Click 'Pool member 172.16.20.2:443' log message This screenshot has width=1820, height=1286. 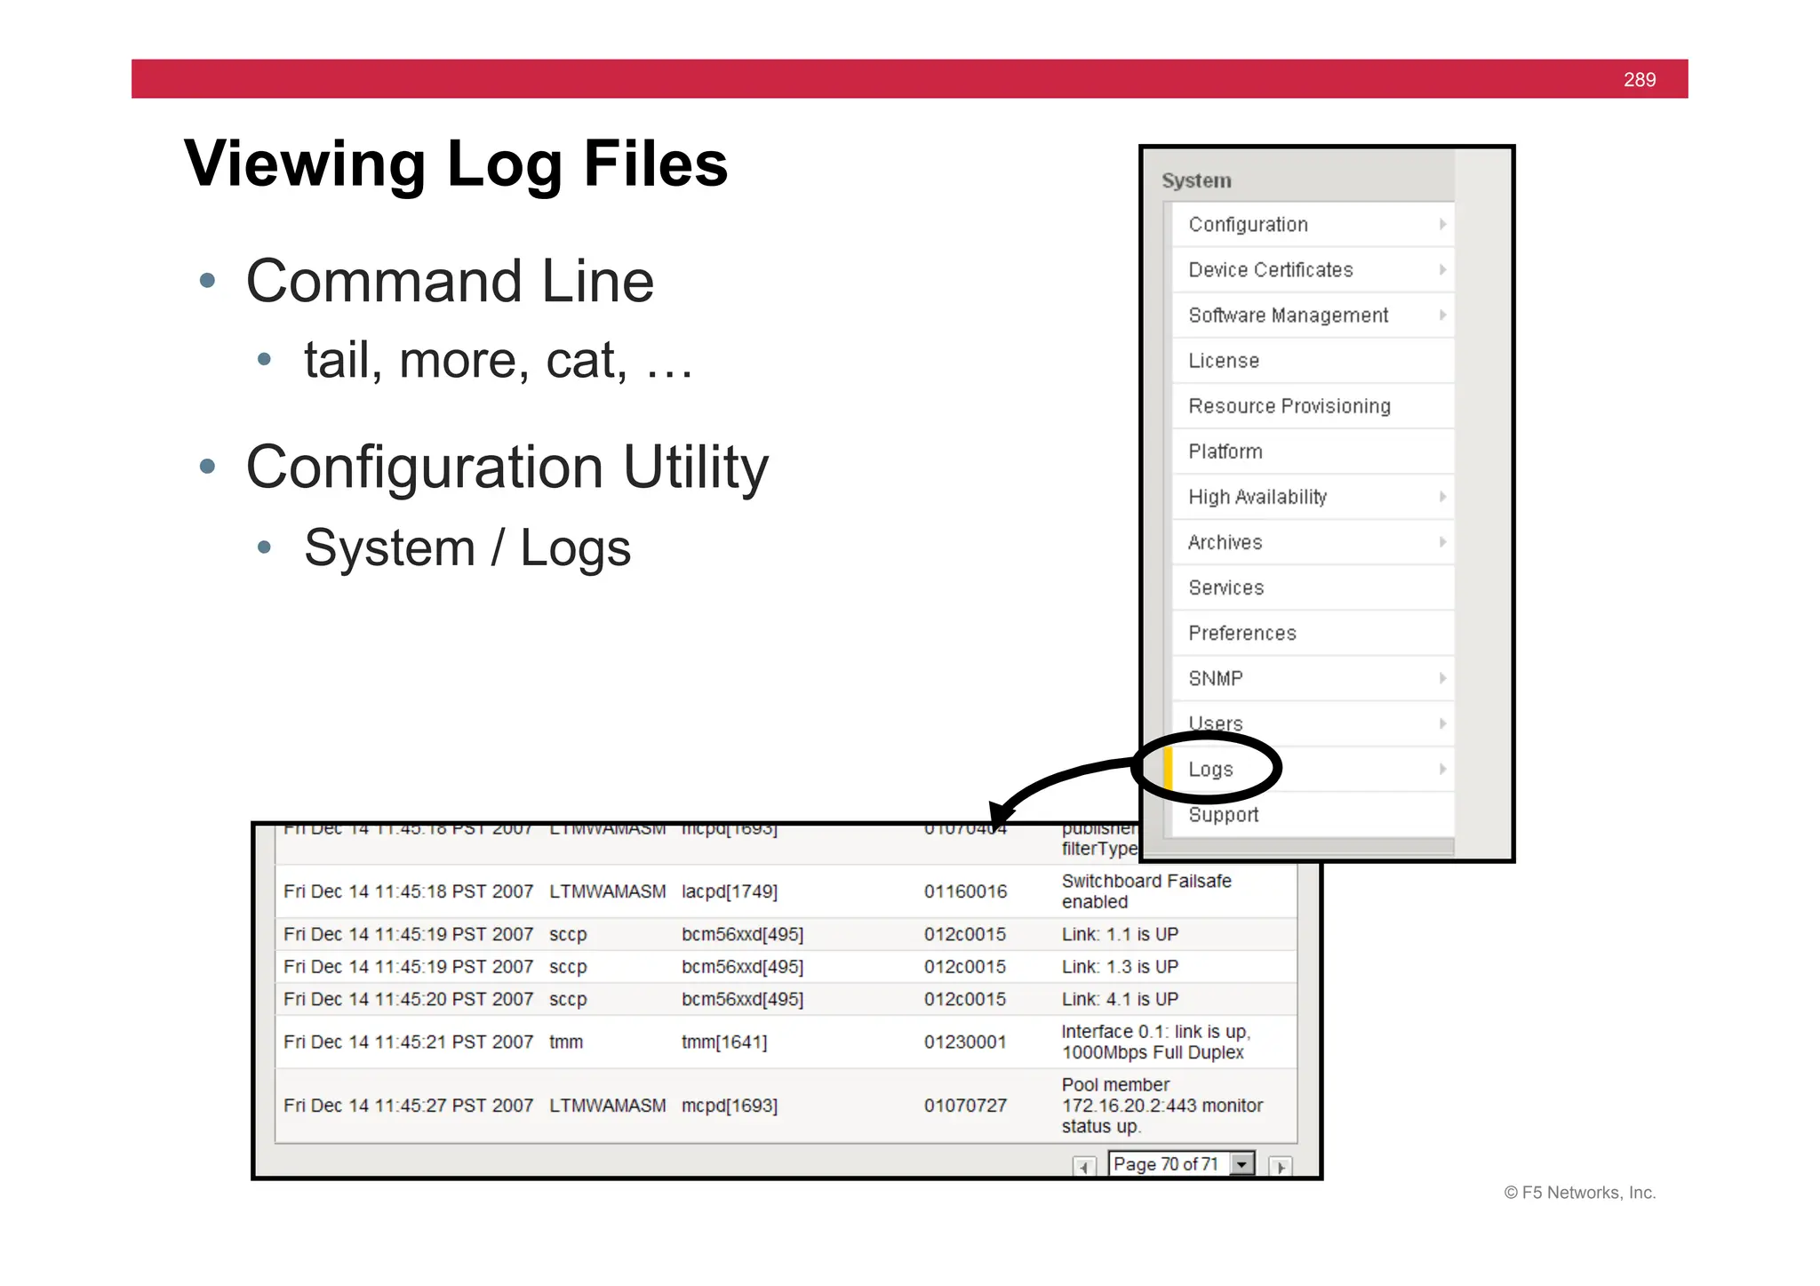(x=1162, y=1106)
